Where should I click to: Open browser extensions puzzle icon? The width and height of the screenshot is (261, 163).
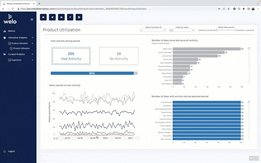click(x=244, y=9)
